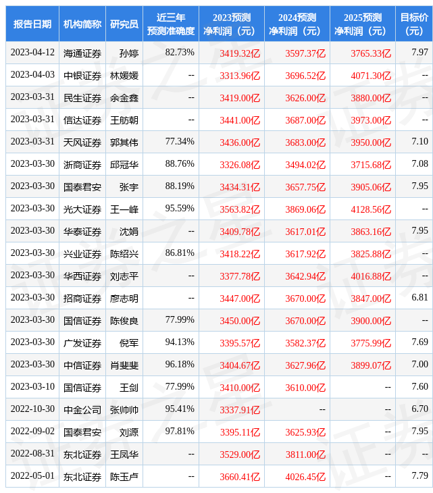This screenshot has width=433, height=493.
Task: Click the value 4026.45亿
Action: [x=305, y=477]
